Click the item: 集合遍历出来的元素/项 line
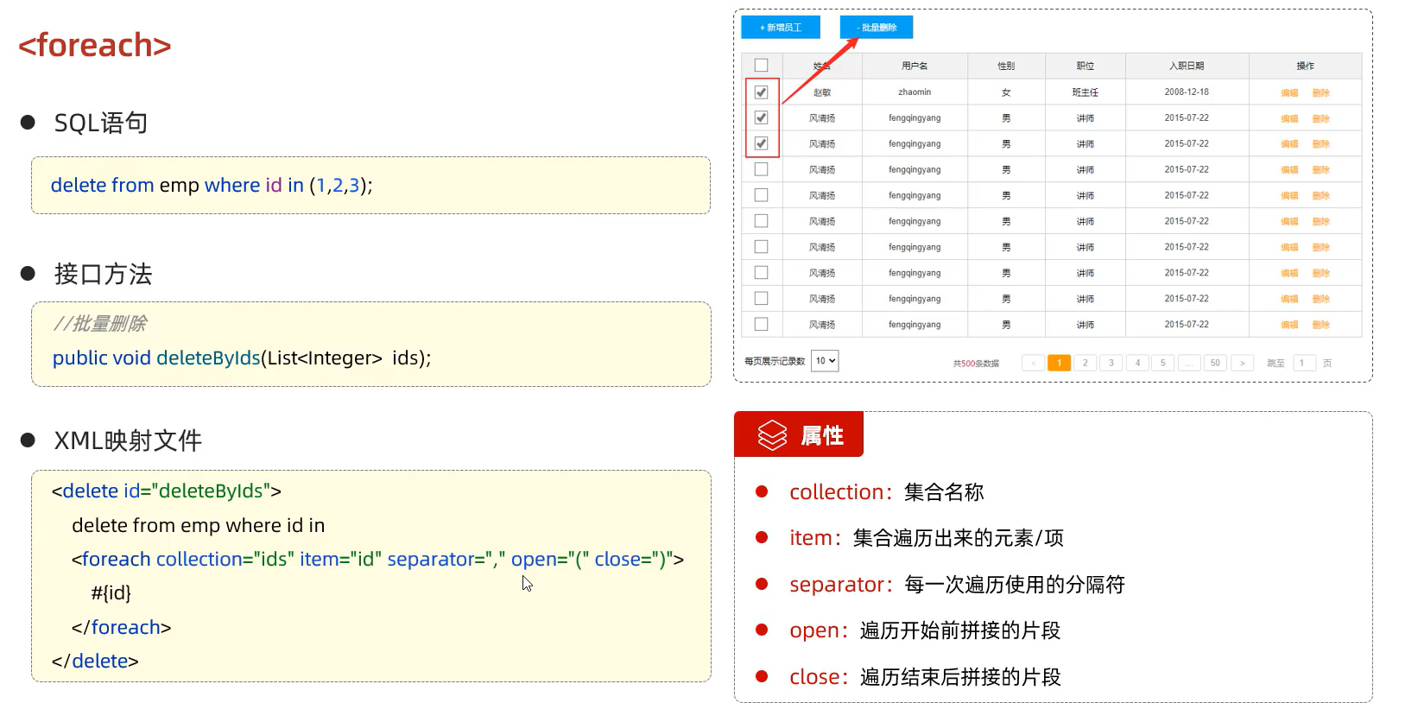The height and width of the screenshot is (703, 1418). 927,538
